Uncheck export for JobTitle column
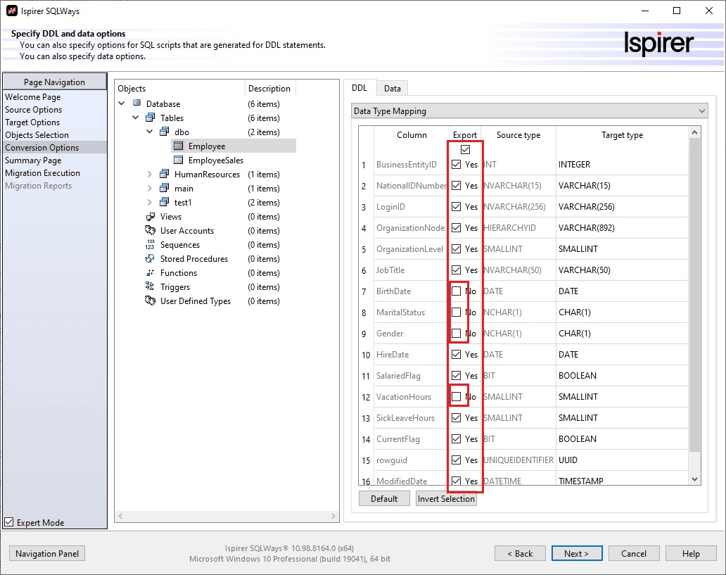Viewport: 726px width, 575px height. coord(457,270)
